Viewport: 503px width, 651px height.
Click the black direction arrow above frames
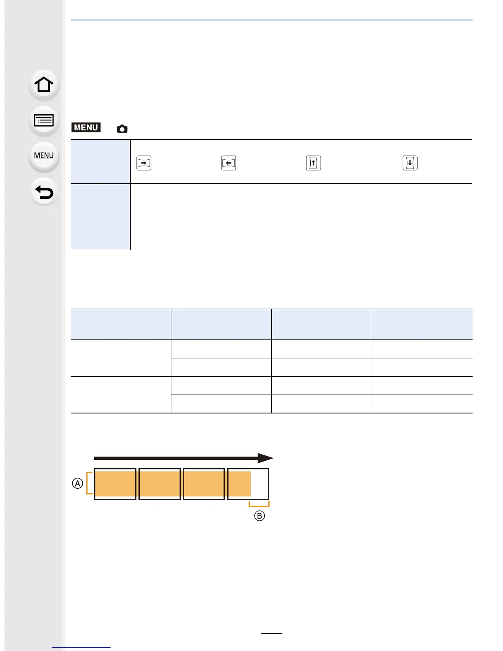pyautogui.click(x=184, y=458)
